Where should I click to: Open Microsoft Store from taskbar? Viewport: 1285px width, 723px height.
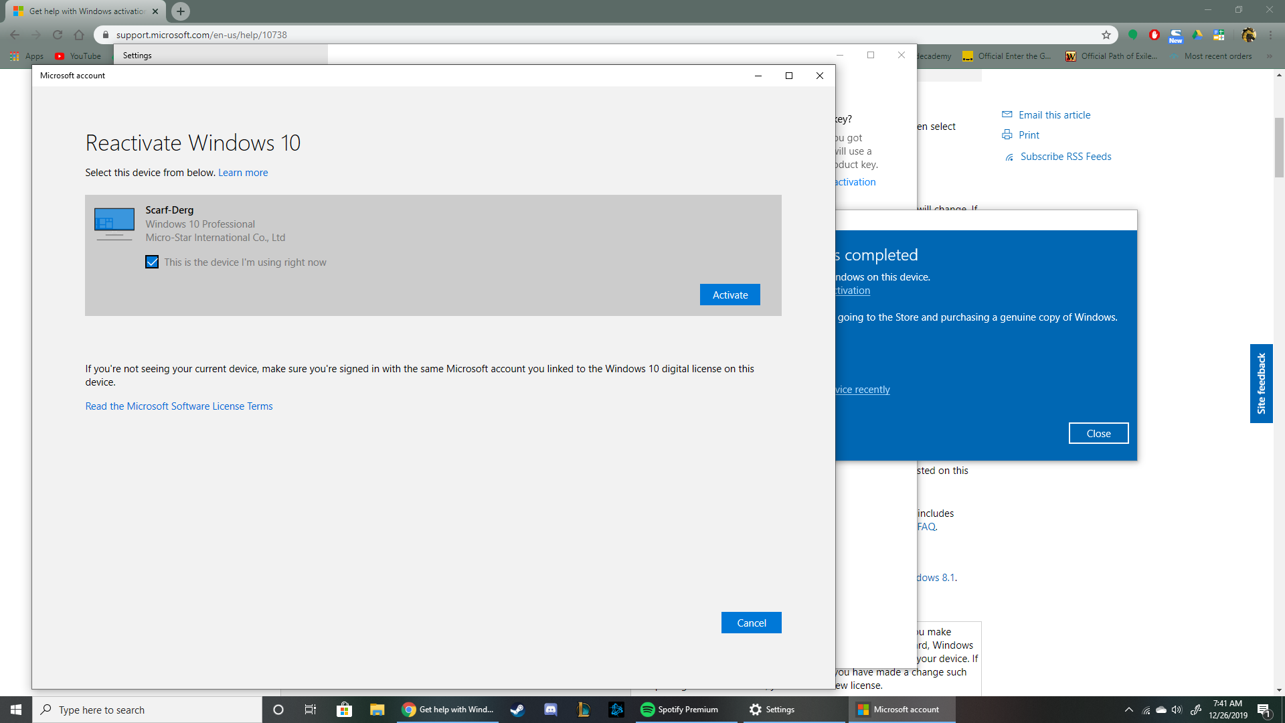344,710
